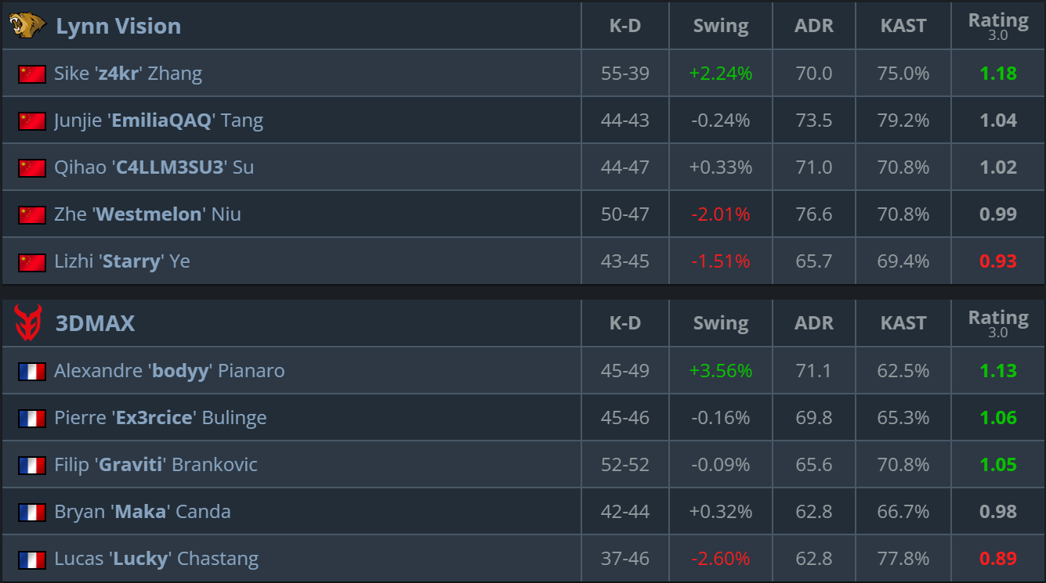The width and height of the screenshot is (1046, 583).
Task: Open Sike 'z4kr' Zhang's player profile
Action: tap(128, 74)
